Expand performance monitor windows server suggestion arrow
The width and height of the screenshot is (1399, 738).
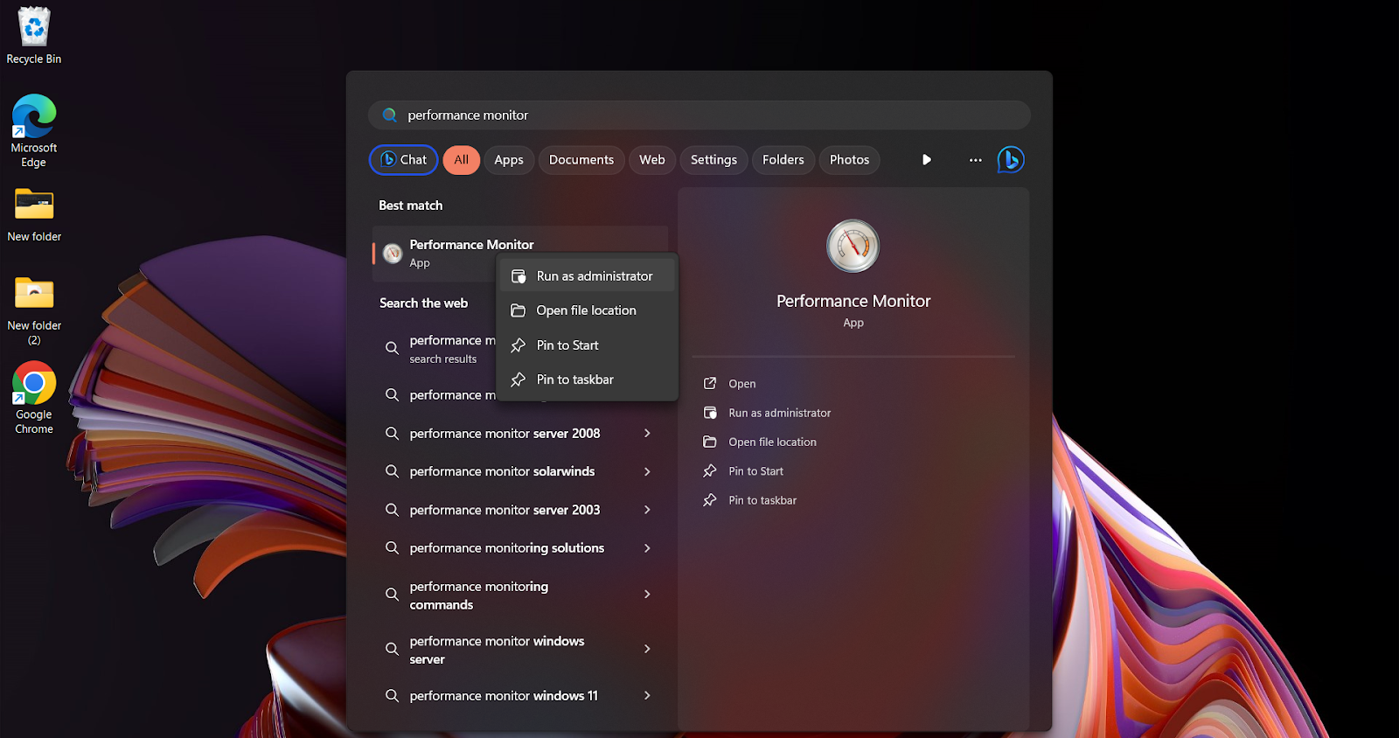[647, 649]
